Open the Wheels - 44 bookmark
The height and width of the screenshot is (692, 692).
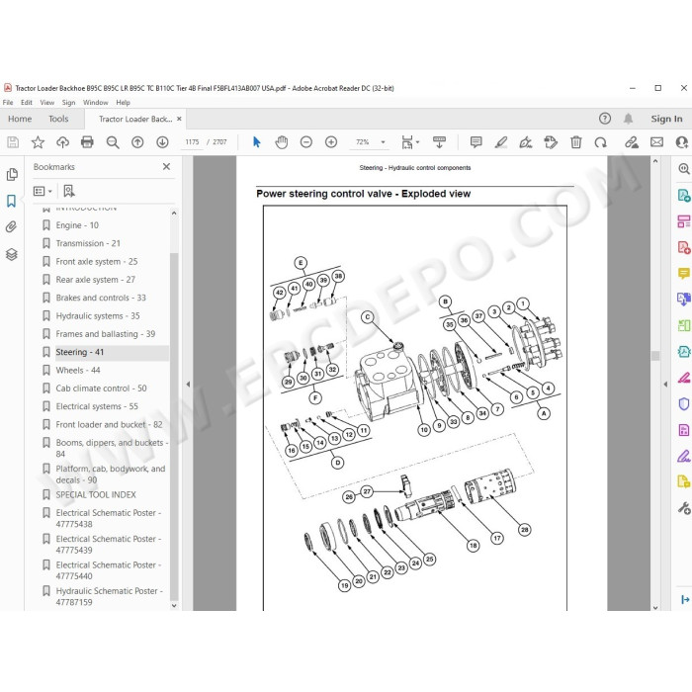pyautogui.click(x=78, y=370)
